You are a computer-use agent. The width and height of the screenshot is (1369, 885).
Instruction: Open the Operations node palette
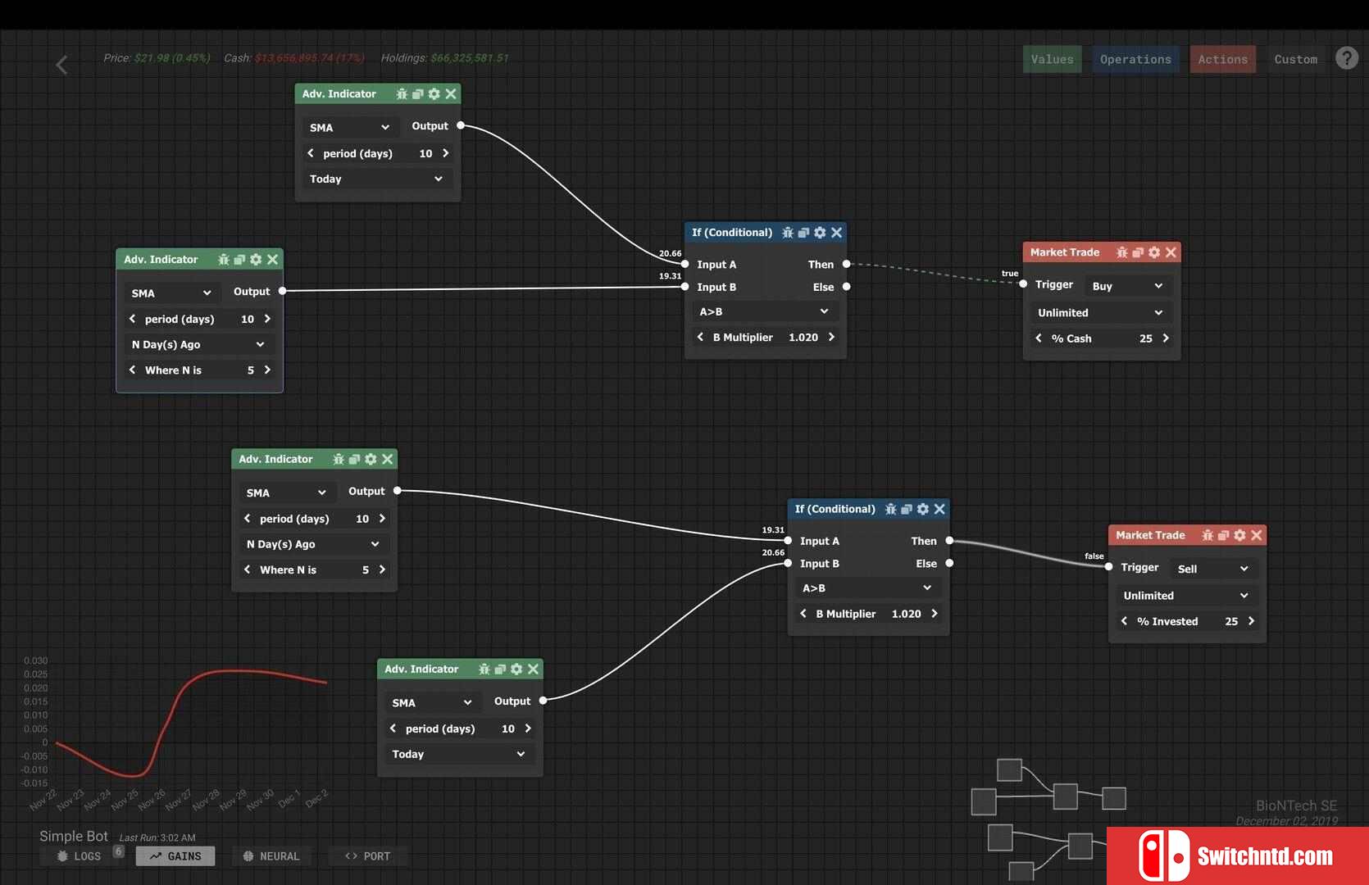point(1135,59)
